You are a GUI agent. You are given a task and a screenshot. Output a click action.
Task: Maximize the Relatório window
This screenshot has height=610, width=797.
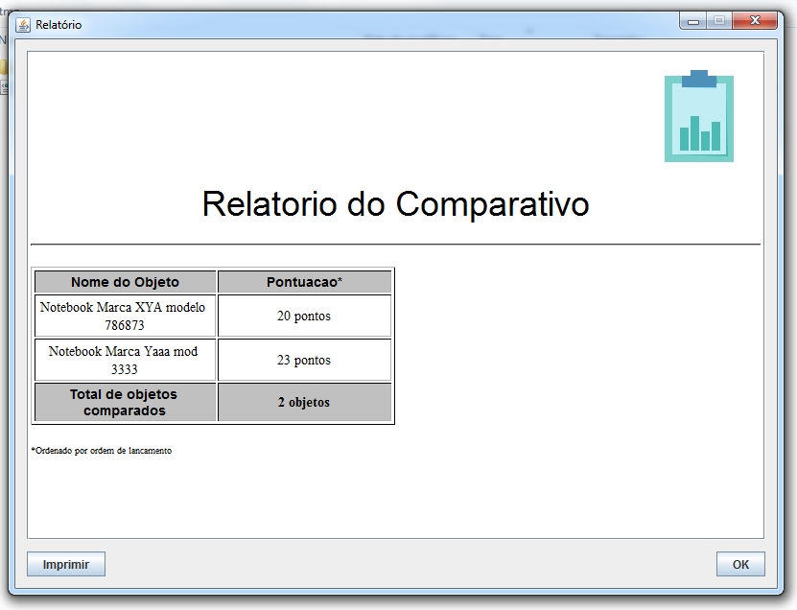point(717,21)
